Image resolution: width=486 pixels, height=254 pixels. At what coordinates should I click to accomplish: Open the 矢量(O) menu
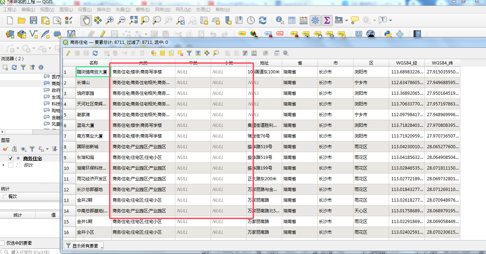123,10
